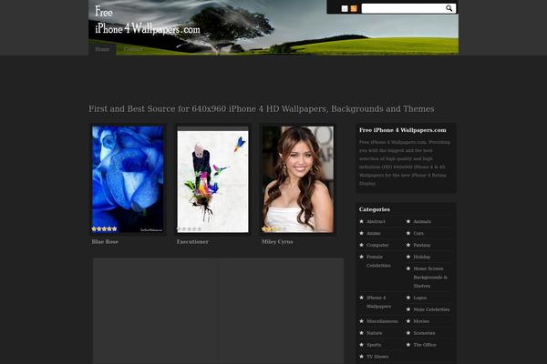547x364 pixels.
Task: Open the Fantasy category
Action: click(422, 245)
